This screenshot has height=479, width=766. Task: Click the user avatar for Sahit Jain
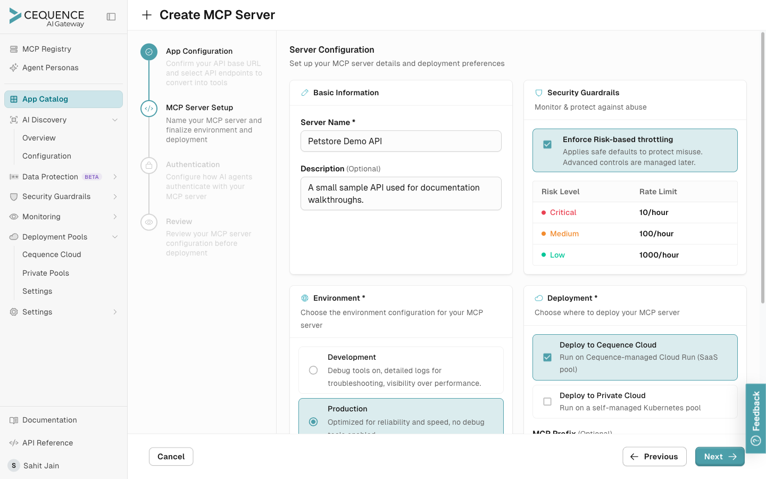(14, 466)
